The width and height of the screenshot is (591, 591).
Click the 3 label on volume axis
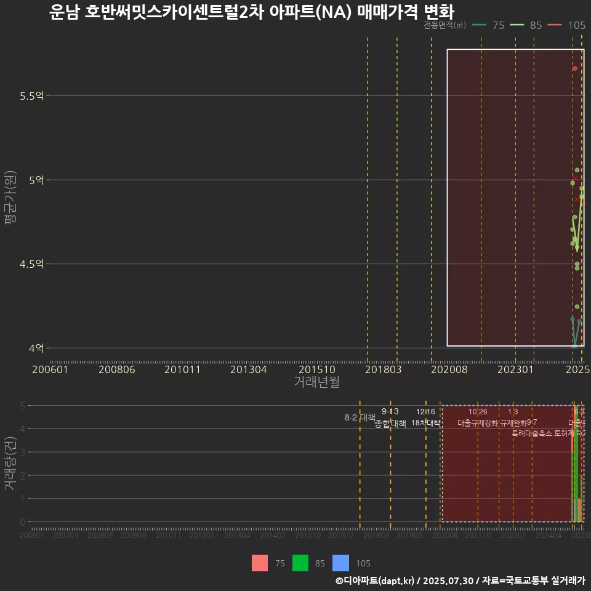point(23,452)
